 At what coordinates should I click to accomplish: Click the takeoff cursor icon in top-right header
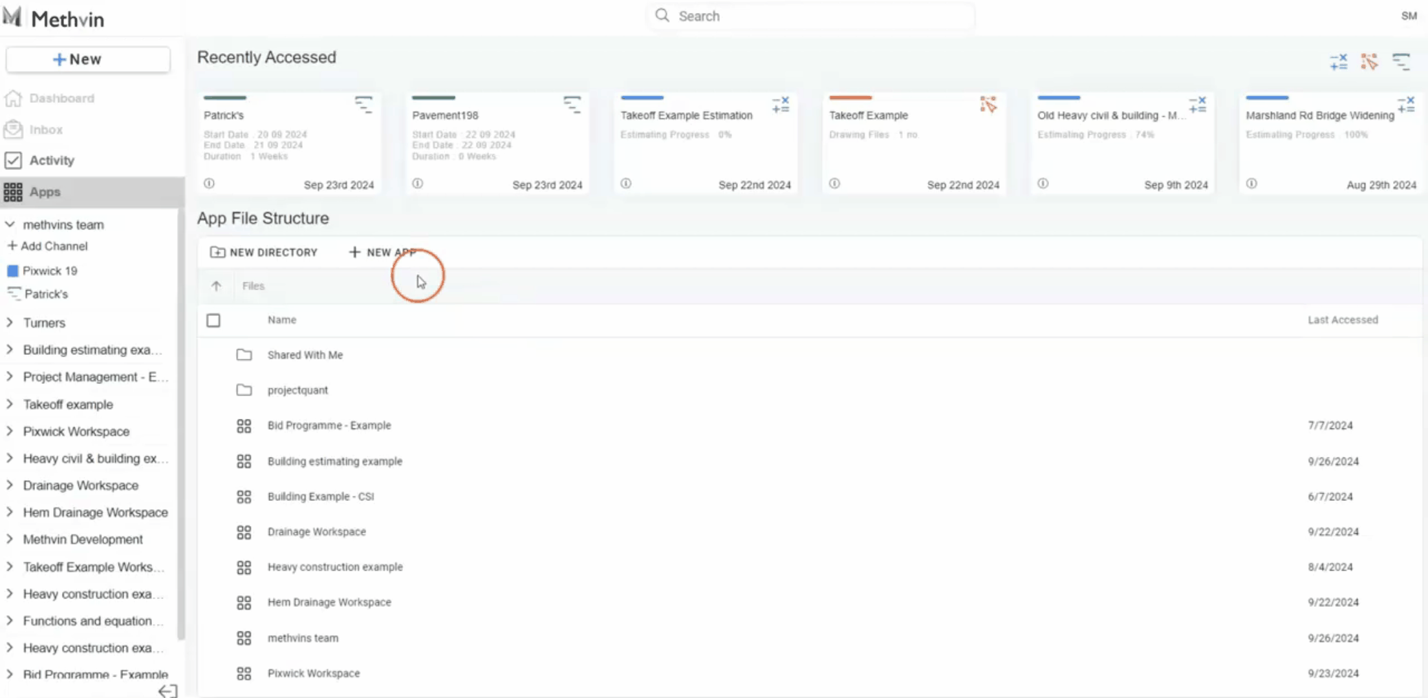click(1369, 62)
